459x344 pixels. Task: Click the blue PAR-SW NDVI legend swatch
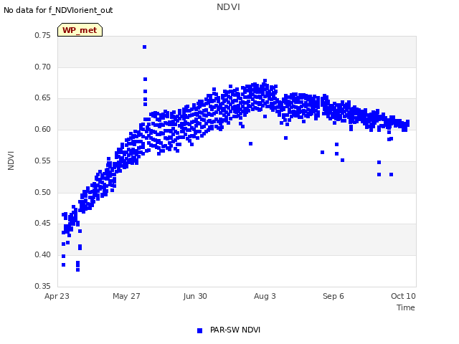pos(199,330)
